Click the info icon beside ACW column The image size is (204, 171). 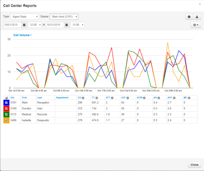point(145,98)
